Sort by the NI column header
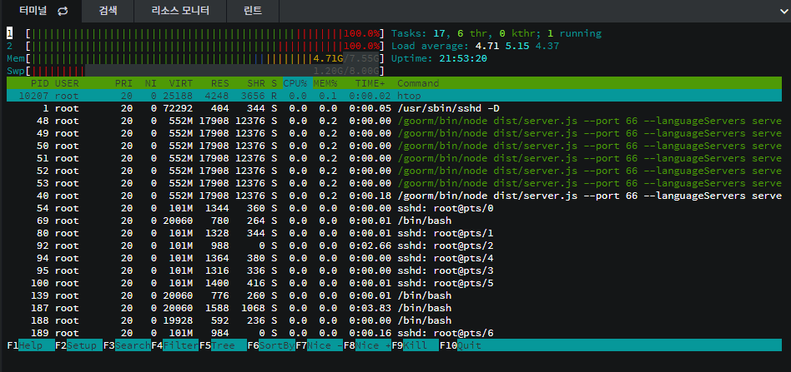 151,83
